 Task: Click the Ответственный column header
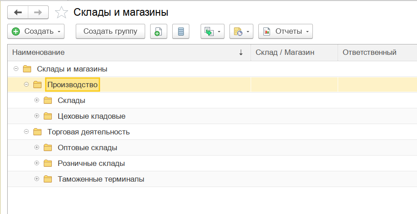pos(369,53)
